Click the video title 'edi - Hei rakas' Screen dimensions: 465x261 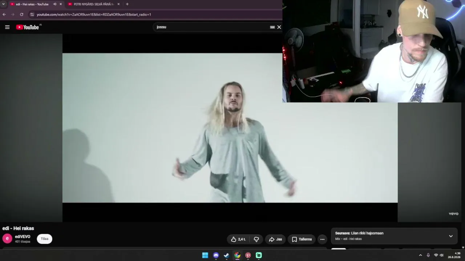point(18,228)
